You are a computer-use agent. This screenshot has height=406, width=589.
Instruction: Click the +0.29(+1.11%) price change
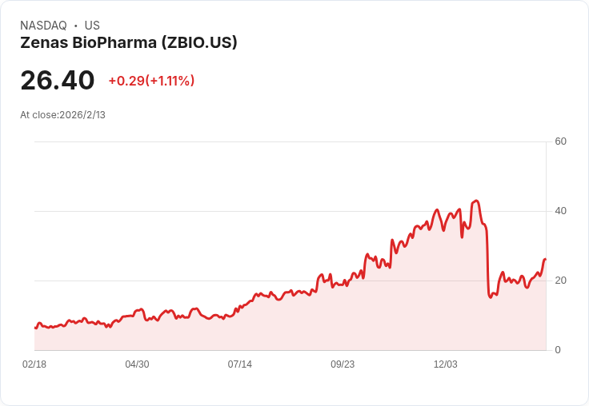pos(151,81)
